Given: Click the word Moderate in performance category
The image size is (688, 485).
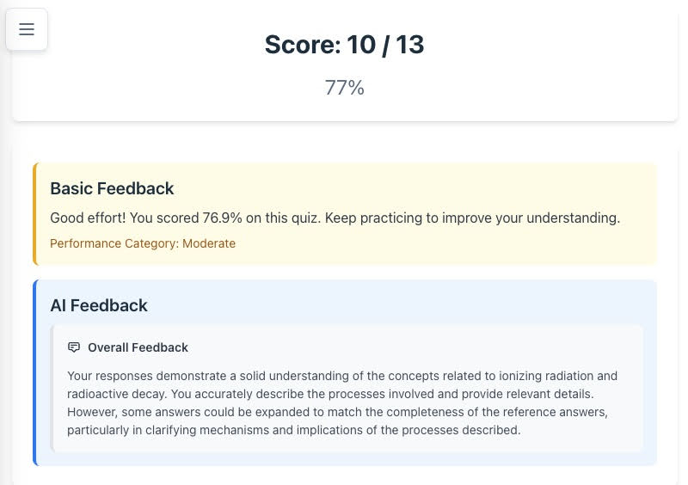Looking at the screenshot, I should 209,243.
